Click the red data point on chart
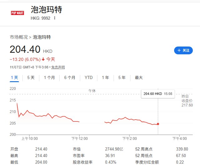 [x=158, y=124]
